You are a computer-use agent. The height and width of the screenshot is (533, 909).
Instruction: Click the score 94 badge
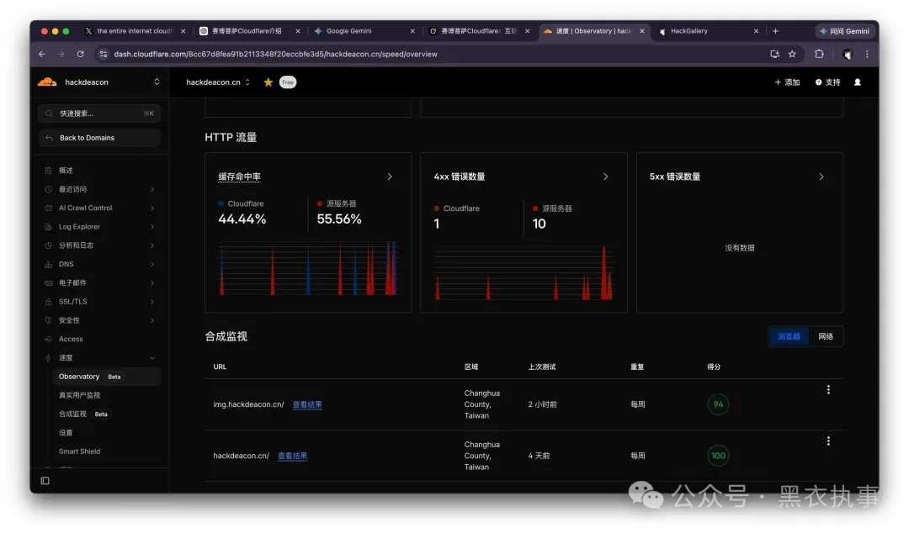pyautogui.click(x=718, y=404)
